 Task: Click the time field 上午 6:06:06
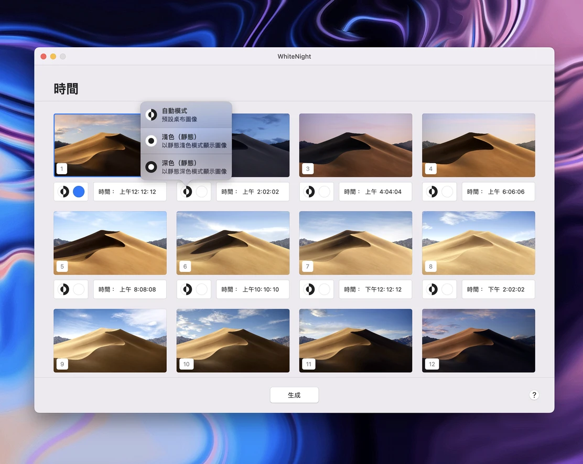point(498,192)
